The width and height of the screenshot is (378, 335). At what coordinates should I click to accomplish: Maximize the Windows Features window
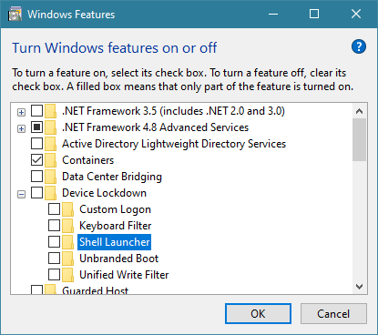pyautogui.click(x=314, y=15)
